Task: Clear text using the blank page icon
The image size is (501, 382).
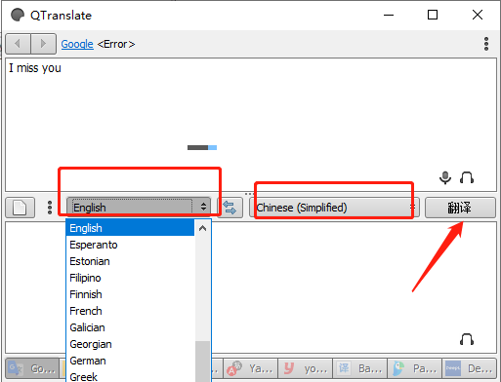Action: [x=20, y=208]
